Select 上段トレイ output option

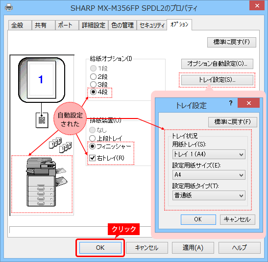[x=106, y=138]
